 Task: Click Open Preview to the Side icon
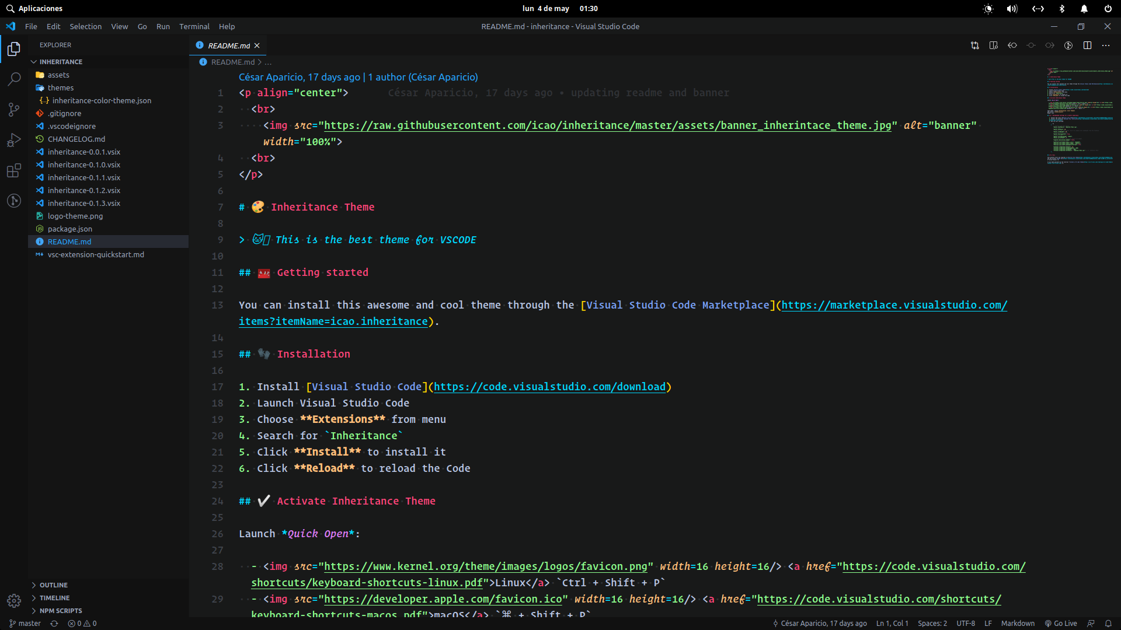coord(993,45)
